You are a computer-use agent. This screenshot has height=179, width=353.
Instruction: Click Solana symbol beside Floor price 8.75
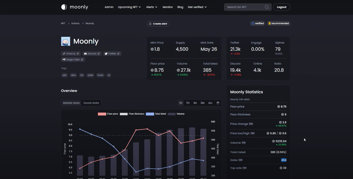coord(152,70)
